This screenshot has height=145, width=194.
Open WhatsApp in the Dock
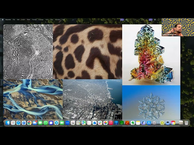click(45, 123)
